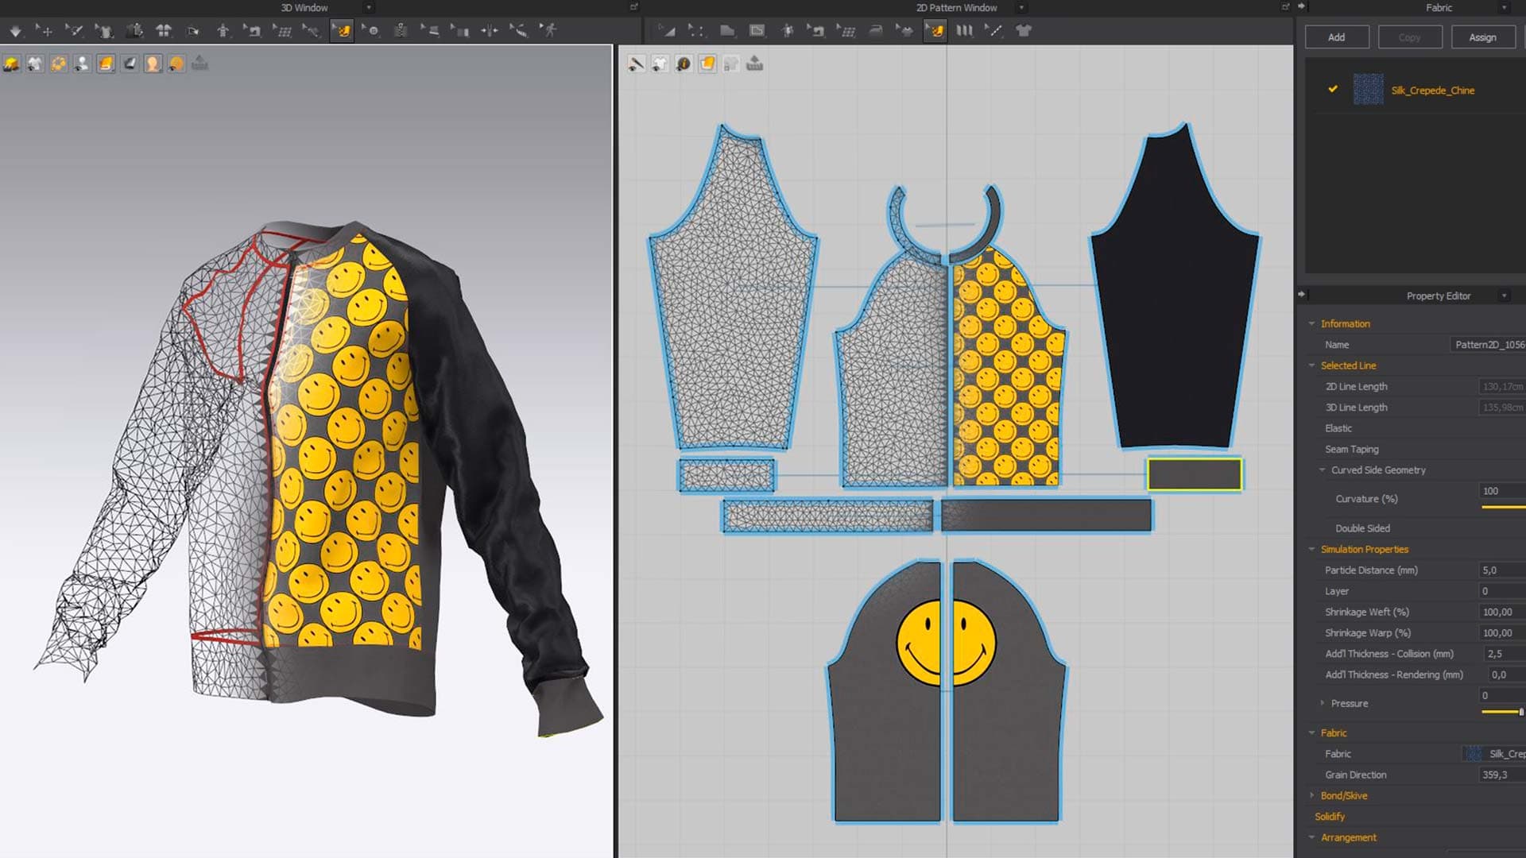
Task: Select the Edit Point tool in 2D toolbar
Action: coord(696,31)
